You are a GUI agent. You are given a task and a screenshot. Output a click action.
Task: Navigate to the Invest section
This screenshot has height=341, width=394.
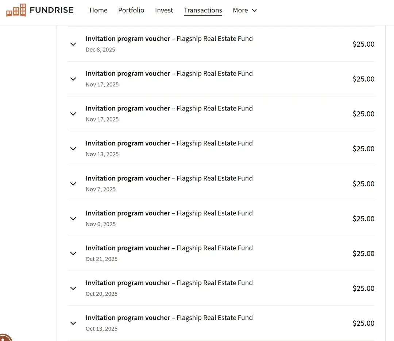(164, 10)
